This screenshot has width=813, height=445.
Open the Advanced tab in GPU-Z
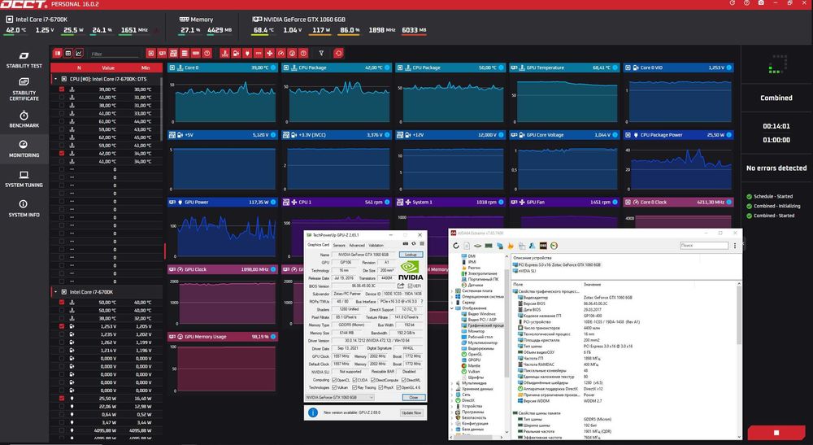357,246
